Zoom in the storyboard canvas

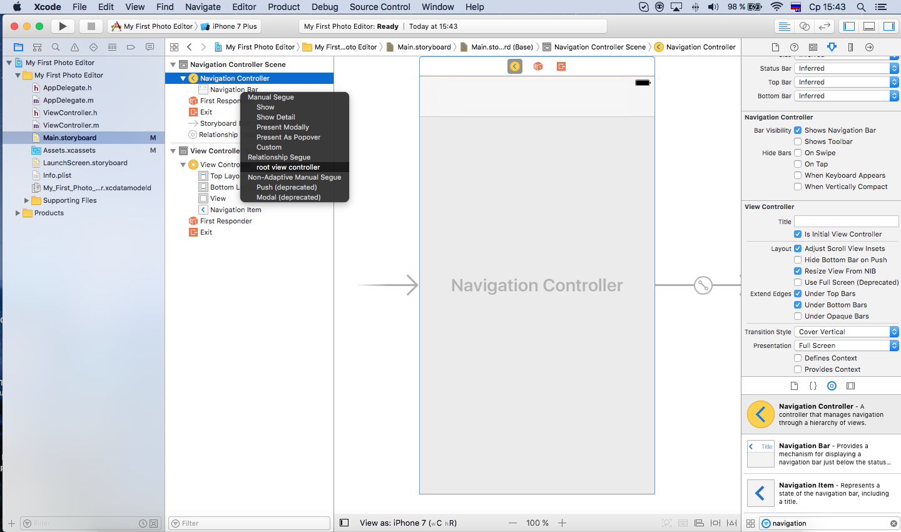tap(562, 523)
